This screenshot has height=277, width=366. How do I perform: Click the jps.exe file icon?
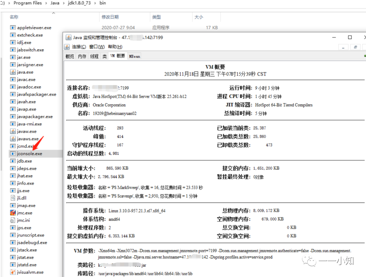point(13,228)
